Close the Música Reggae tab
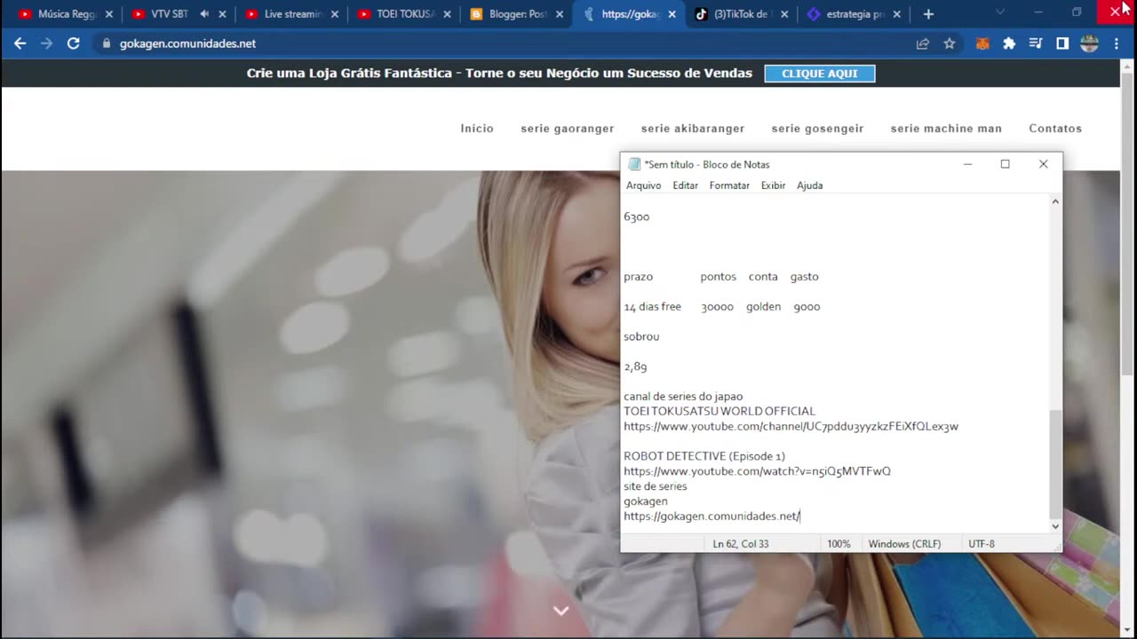The image size is (1137, 639). 109,14
